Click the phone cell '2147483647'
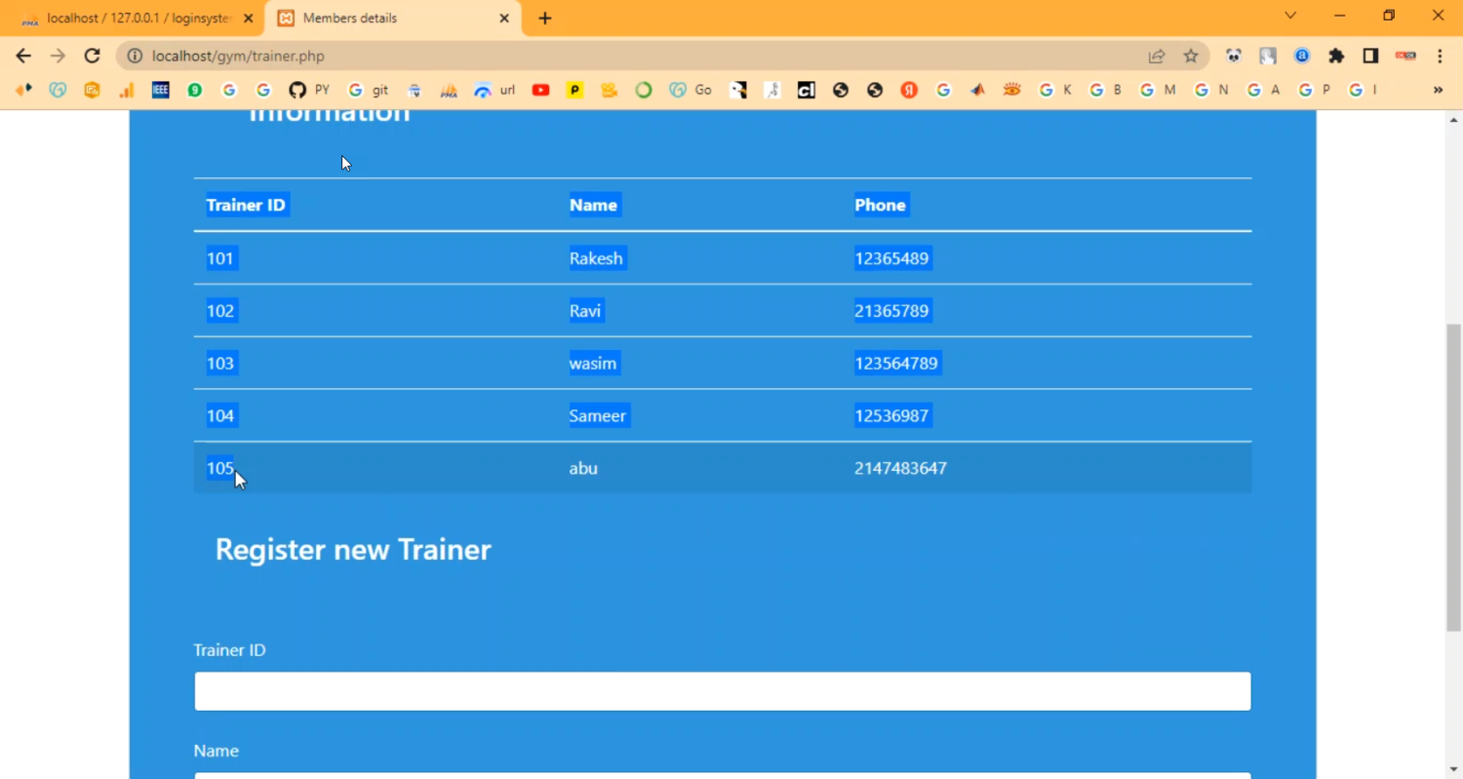This screenshot has height=779, width=1463. tap(900, 468)
